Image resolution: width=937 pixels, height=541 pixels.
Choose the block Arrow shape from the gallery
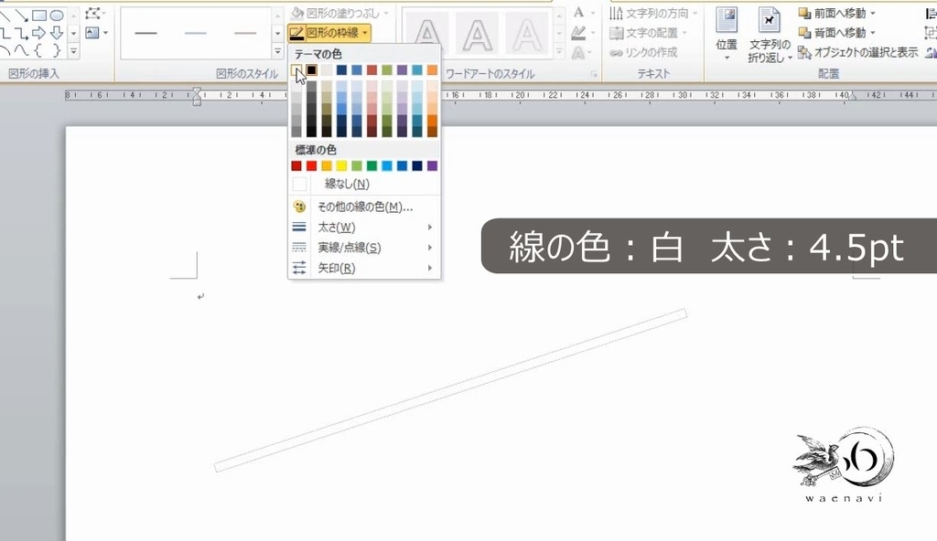point(39,32)
